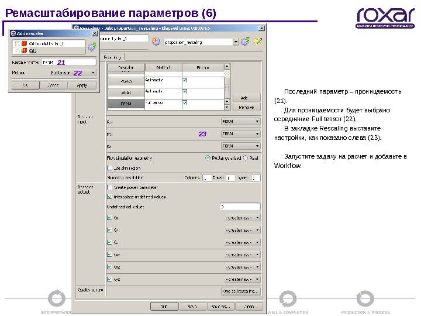Image resolution: width=421 pixels, height=316 pixels.
Task: Click the gear with green arrow icon in Rescaling window
Action: click(x=245, y=42)
